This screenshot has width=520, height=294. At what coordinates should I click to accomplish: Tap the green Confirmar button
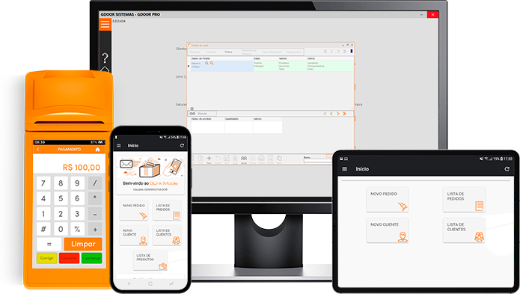pyautogui.click(x=91, y=258)
